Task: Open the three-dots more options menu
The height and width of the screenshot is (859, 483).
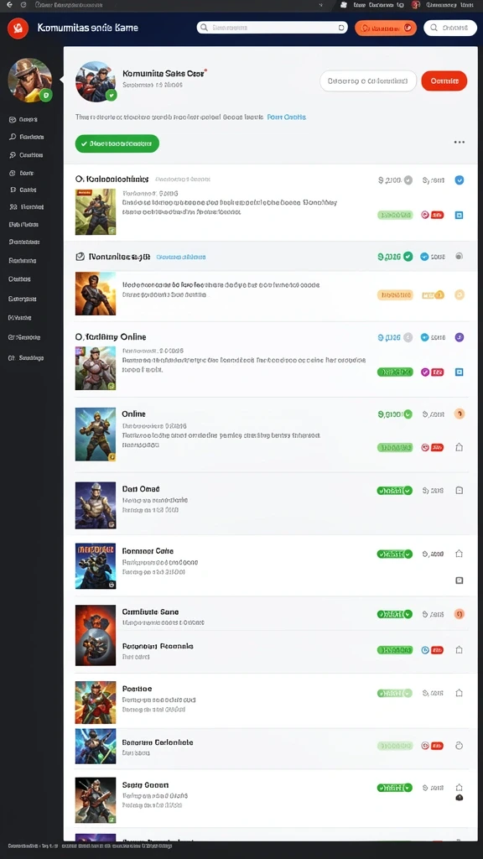Action: pos(459,143)
